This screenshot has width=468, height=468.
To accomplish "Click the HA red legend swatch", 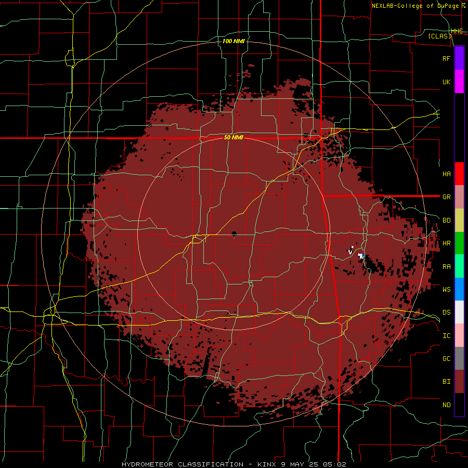I will pyautogui.click(x=459, y=174).
